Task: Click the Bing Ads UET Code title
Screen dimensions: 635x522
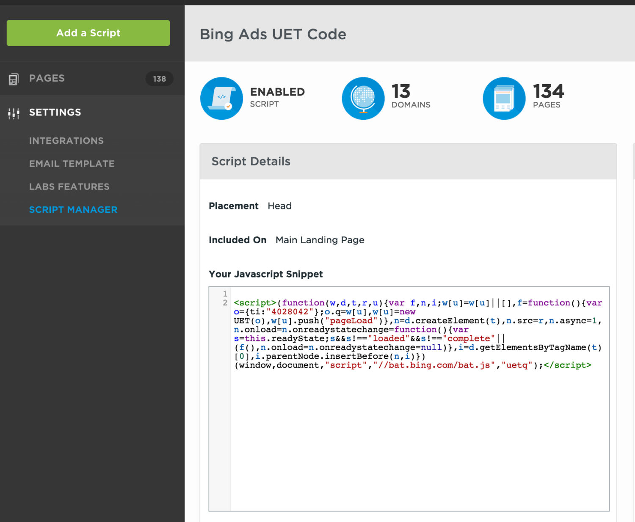Action: (273, 34)
